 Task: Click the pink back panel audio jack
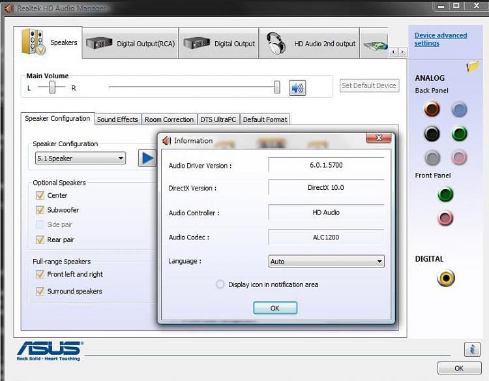(x=459, y=158)
